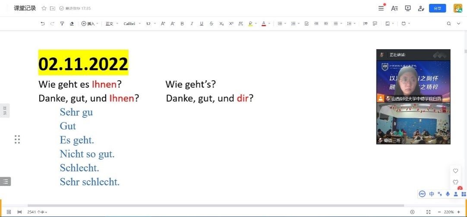Image resolution: width=467 pixels, height=217 pixels.
Task: Star this document as favorite
Action: (x=44, y=8)
